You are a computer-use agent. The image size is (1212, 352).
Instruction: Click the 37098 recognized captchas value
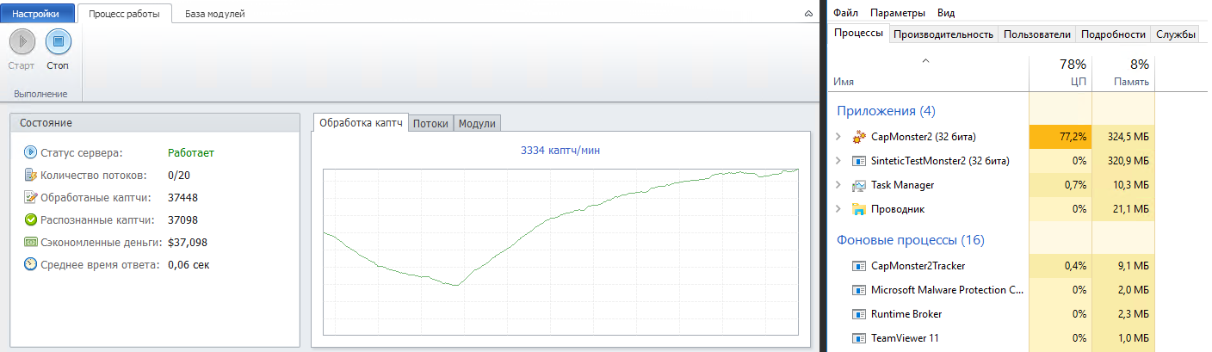pos(183,220)
